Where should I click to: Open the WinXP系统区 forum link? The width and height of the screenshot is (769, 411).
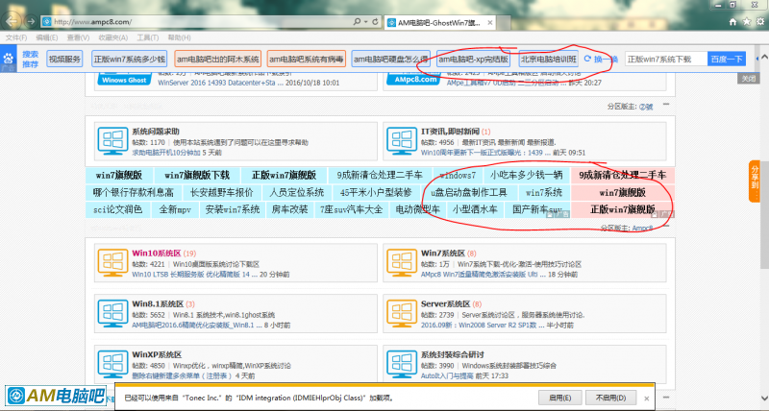pos(157,354)
